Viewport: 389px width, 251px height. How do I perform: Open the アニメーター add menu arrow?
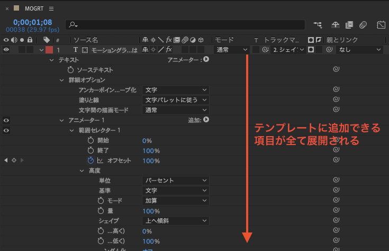[206, 59]
